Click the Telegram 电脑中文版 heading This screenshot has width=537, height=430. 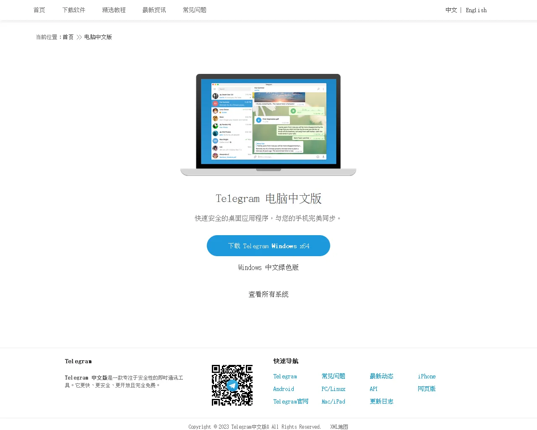pos(268,198)
